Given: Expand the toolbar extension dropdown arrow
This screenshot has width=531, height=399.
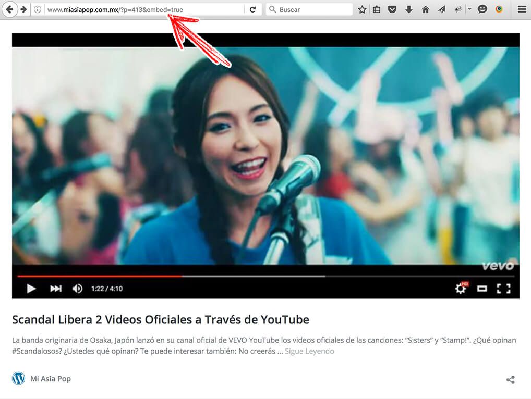Looking at the screenshot, I should coord(469,9).
